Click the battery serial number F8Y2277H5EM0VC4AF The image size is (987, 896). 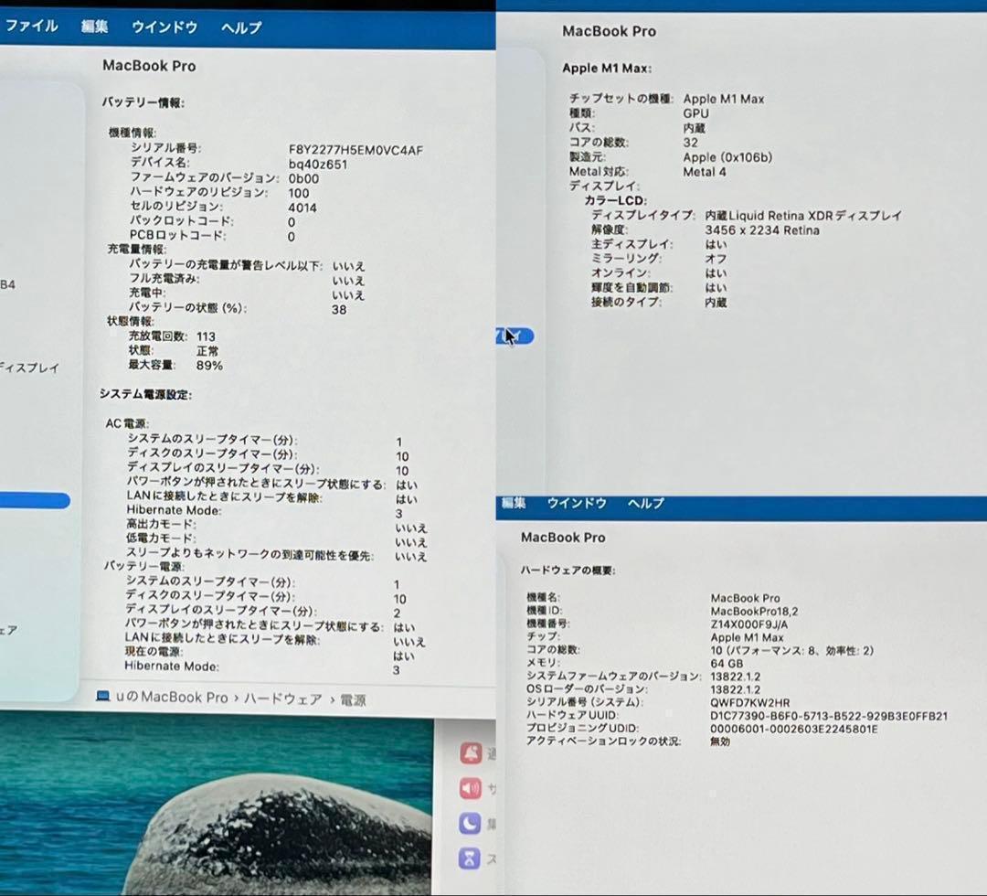pos(356,149)
